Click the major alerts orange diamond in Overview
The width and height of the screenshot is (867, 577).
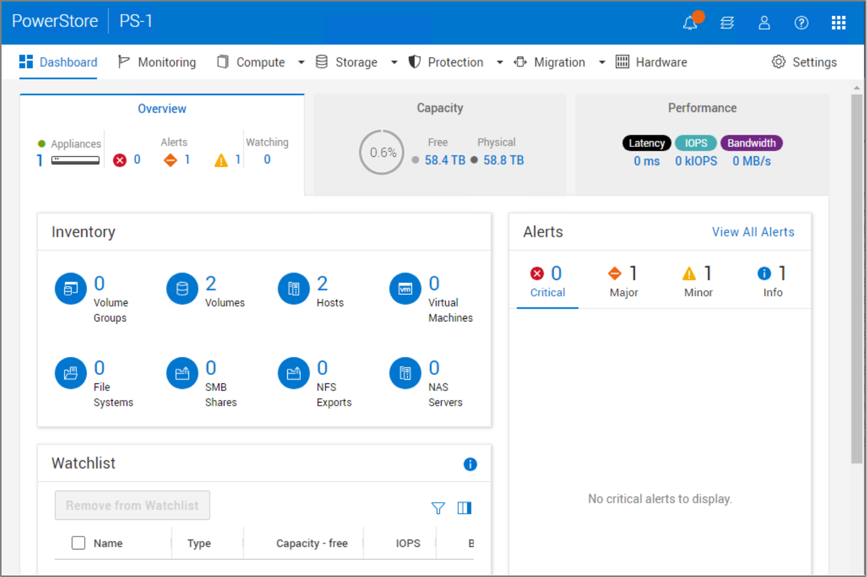(x=170, y=160)
